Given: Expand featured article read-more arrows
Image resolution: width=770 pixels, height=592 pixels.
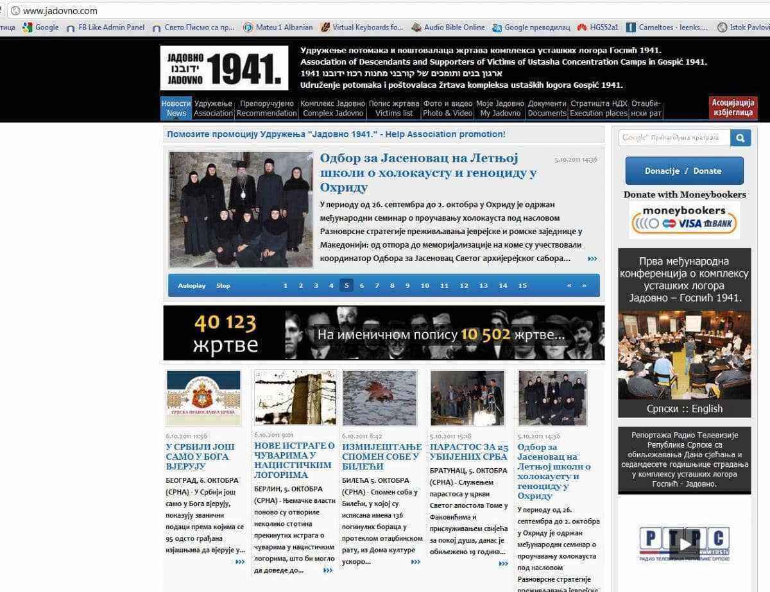Looking at the screenshot, I should [x=592, y=258].
